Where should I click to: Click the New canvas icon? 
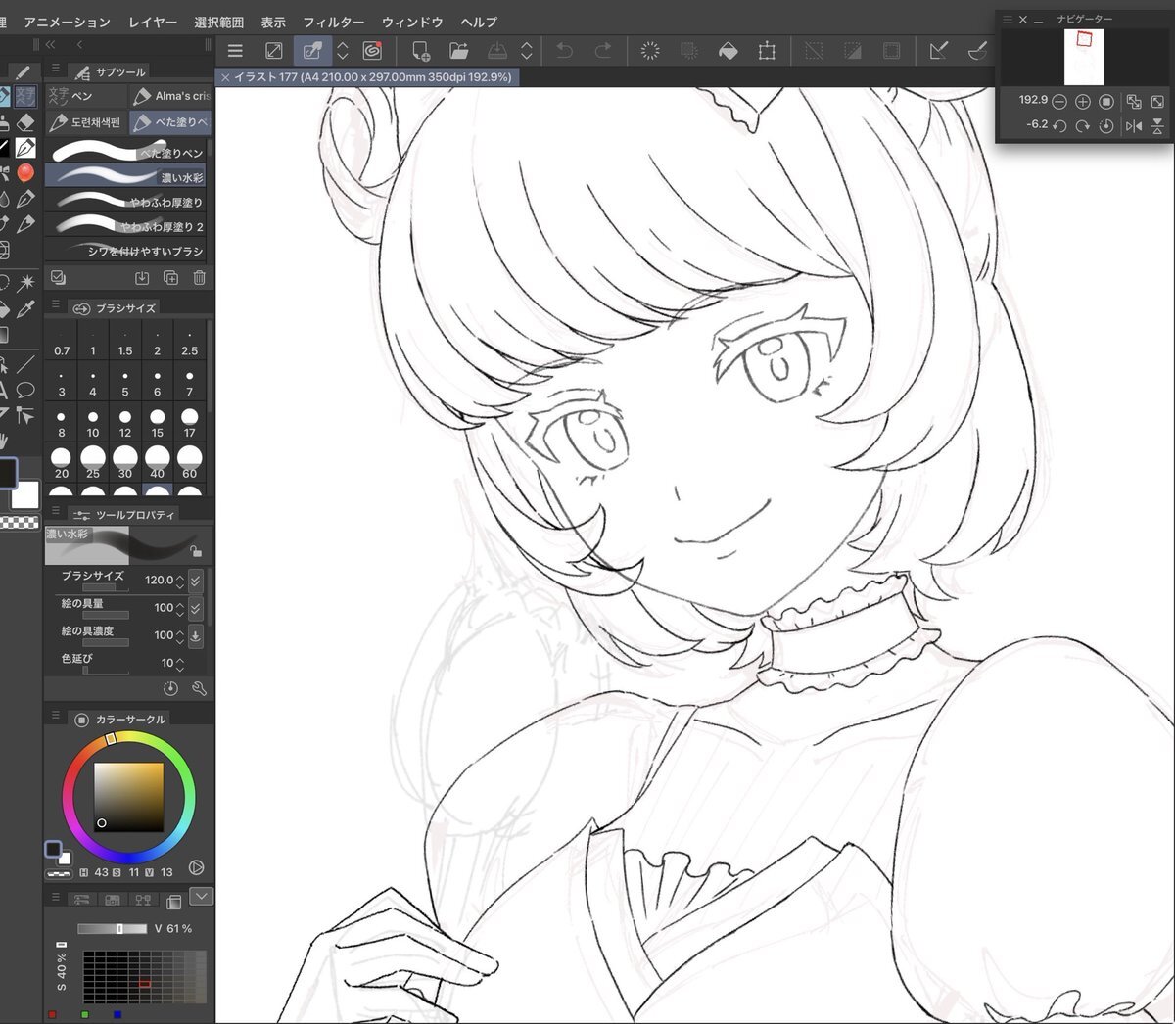(x=420, y=51)
